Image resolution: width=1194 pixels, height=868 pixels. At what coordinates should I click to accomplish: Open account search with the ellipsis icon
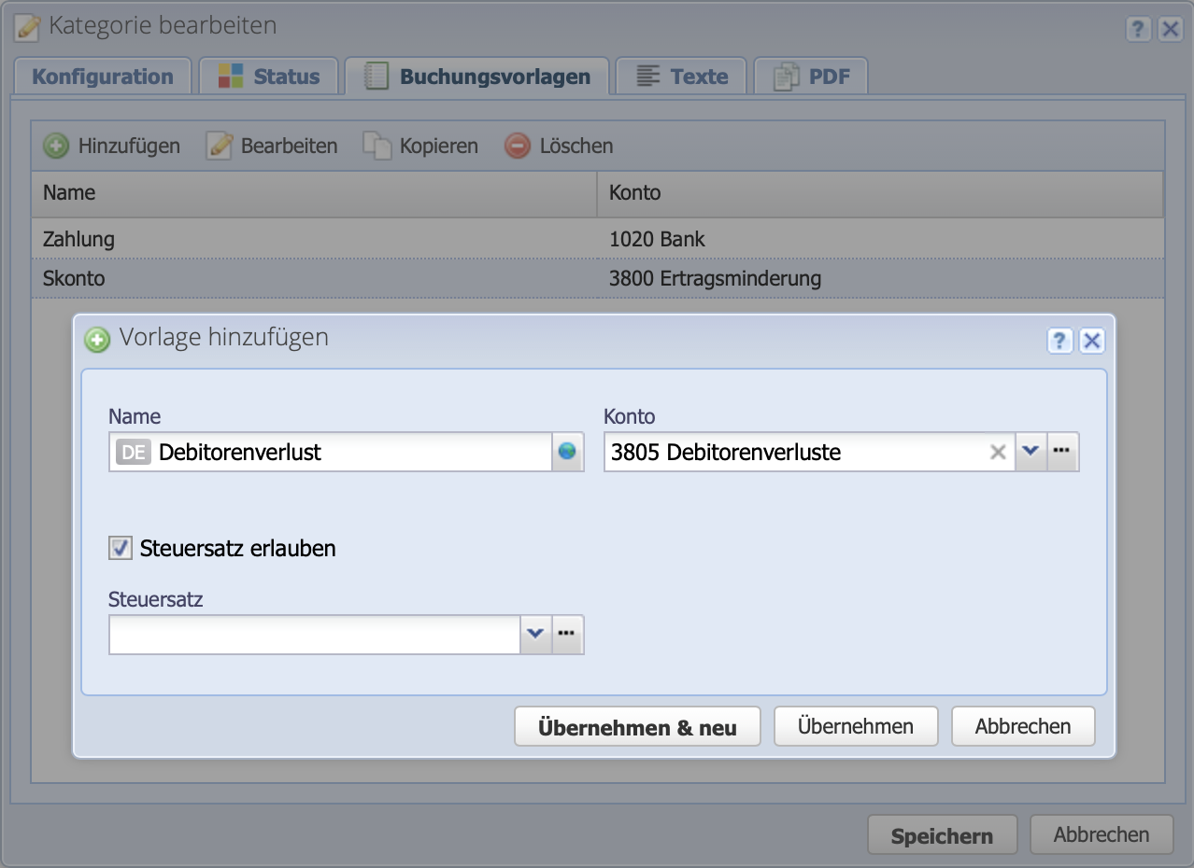[x=1062, y=451]
